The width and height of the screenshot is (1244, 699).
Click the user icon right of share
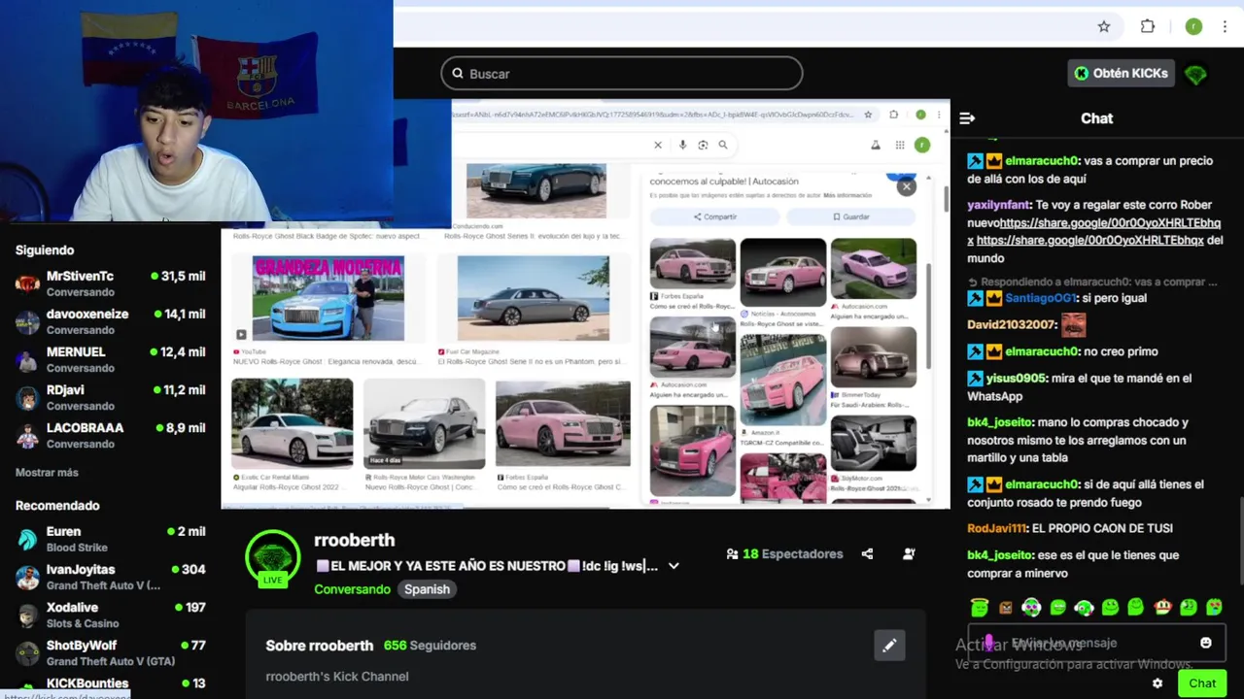tap(909, 554)
